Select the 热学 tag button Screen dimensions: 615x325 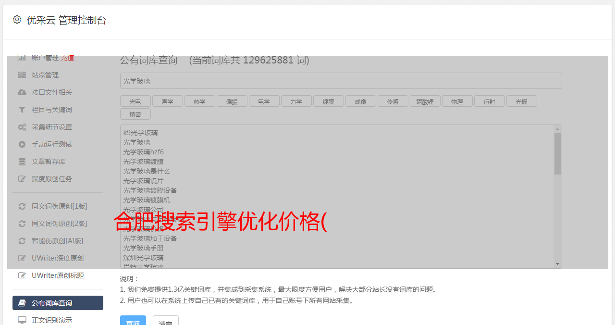pyautogui.click(x=200, y=101)
